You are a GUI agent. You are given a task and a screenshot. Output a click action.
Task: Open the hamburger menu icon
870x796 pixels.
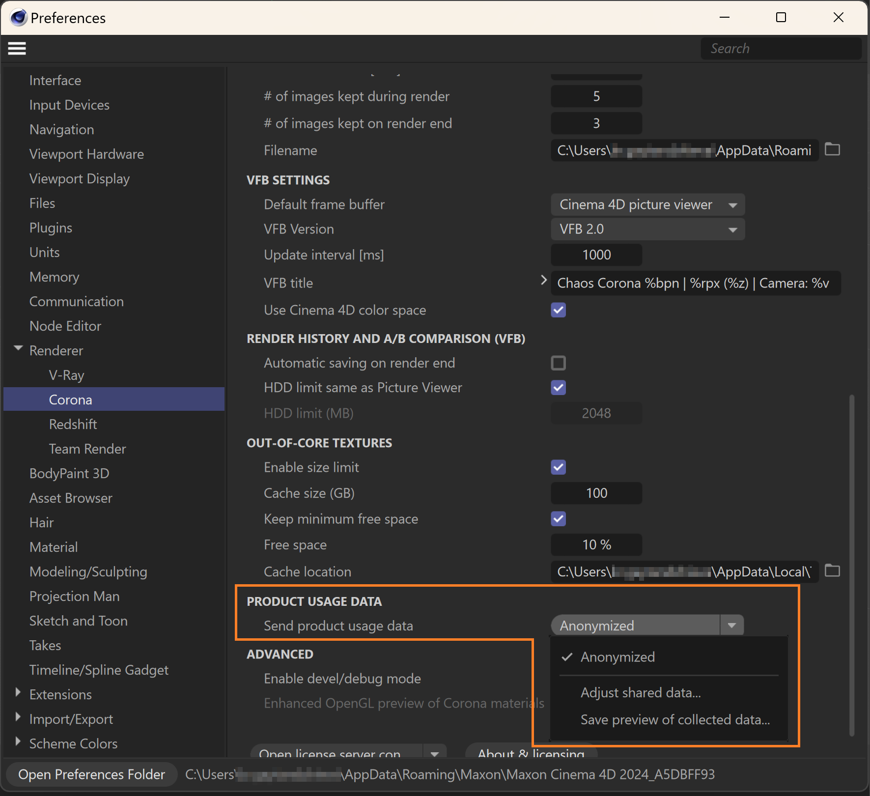click(x=17, y=48)
